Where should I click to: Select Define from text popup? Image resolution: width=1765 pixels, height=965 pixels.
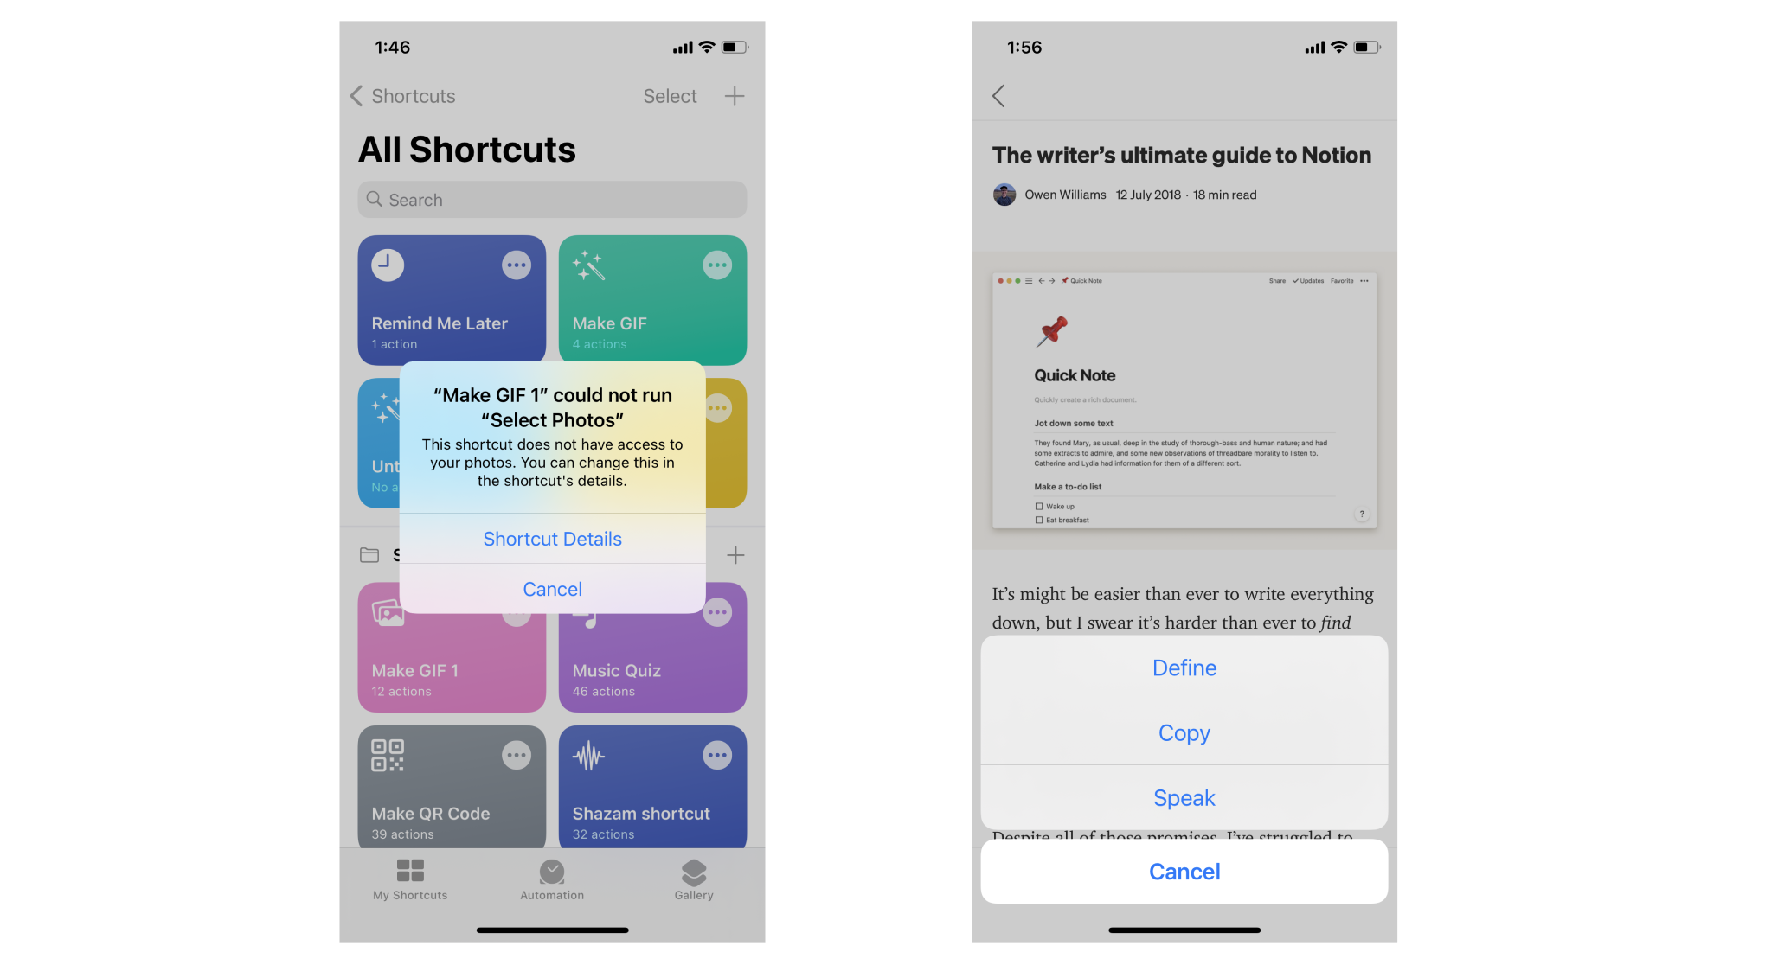pos(1187,668)
